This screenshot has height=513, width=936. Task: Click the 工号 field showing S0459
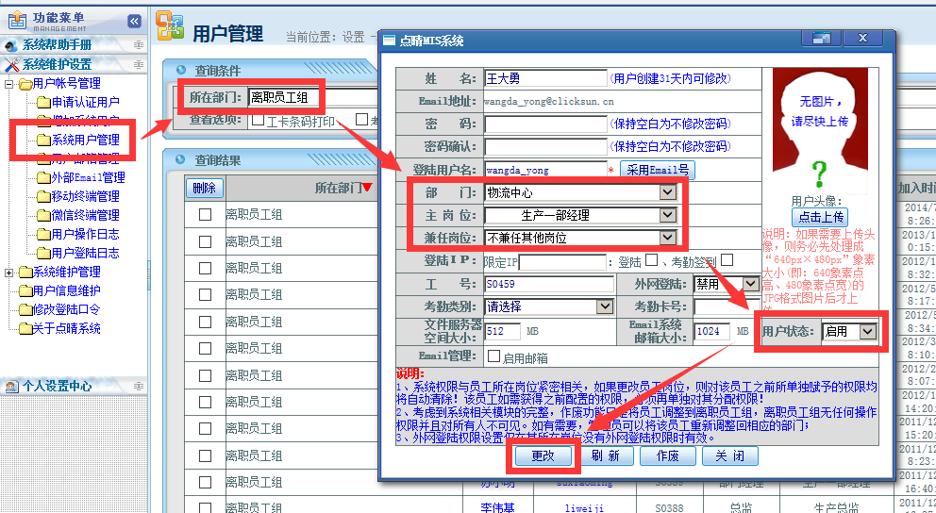click(x=548, y=284)
